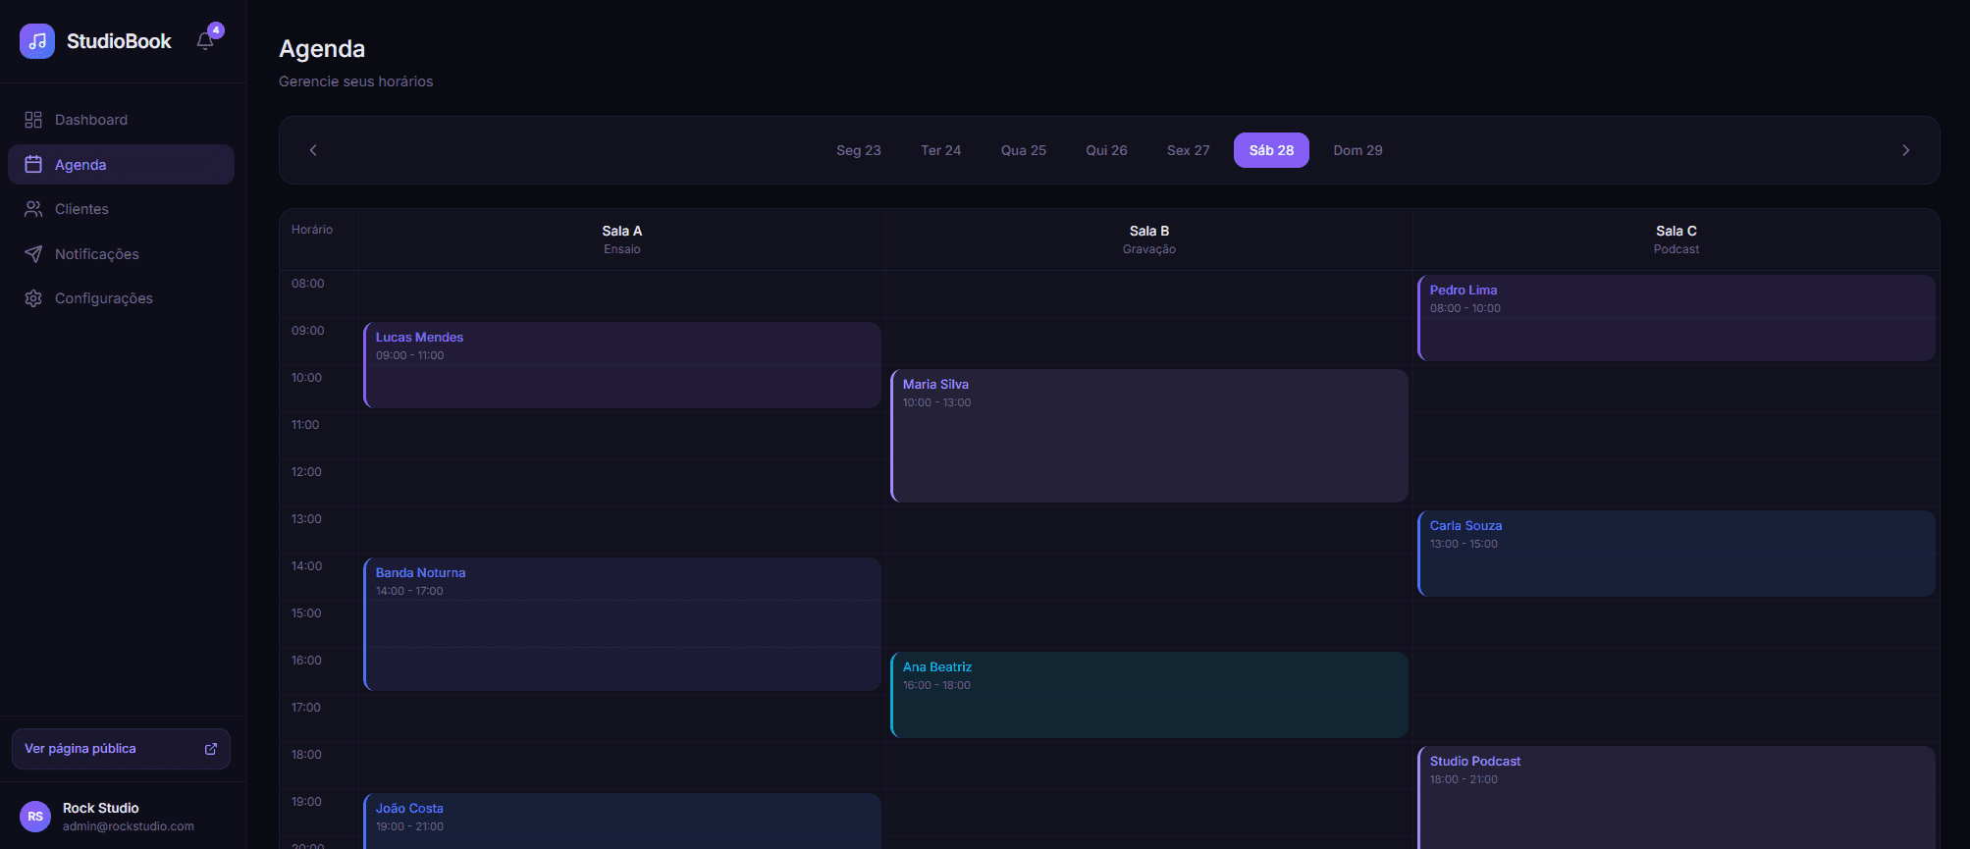
Task: Click the Clientes people icon
Action: 33,209
